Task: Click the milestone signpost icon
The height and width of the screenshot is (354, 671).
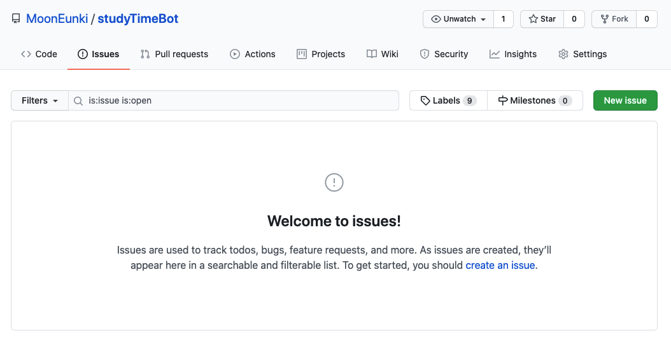Action: (503, 101)
